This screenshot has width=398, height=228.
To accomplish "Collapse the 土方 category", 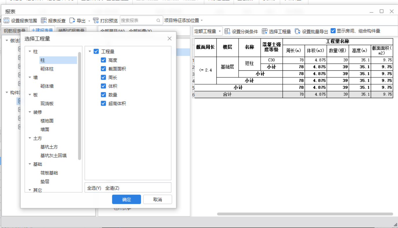I will 30,138.
